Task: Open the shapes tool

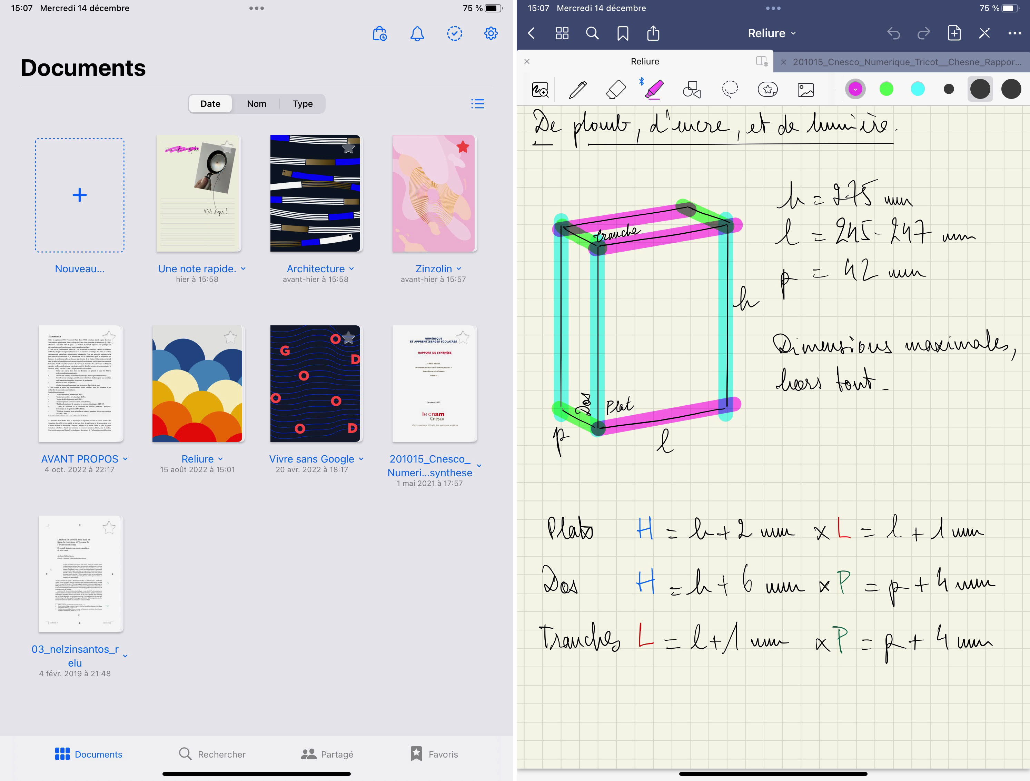Action: tap(692, 89)
